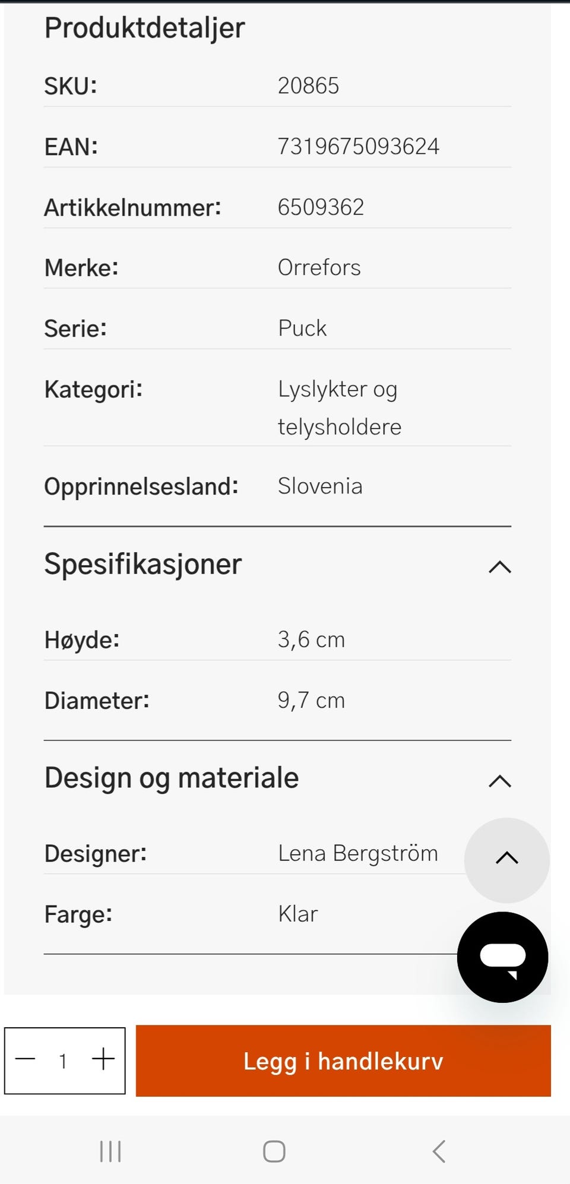The height and width of the screenshot is (1184, 570).
Task: Collapse the Design og materiale chevron
Action: 500,780
